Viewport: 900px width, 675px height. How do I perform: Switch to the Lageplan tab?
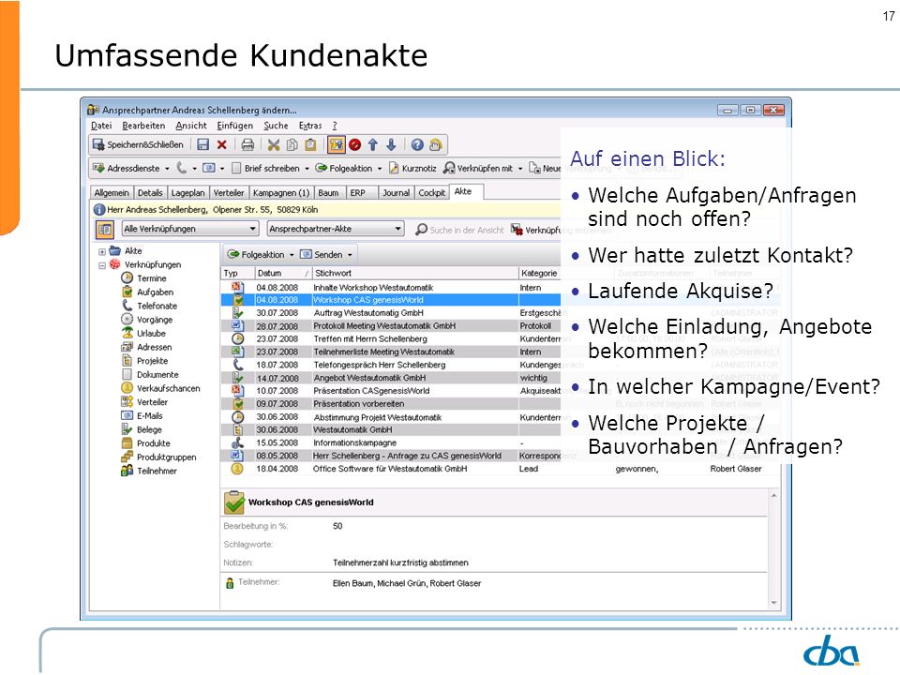[x=187, y=193]
